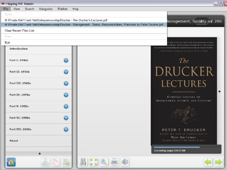Screen dimensions: 227x170
Task: Click the home icon in the sidebar
Action: pos(11,162)
